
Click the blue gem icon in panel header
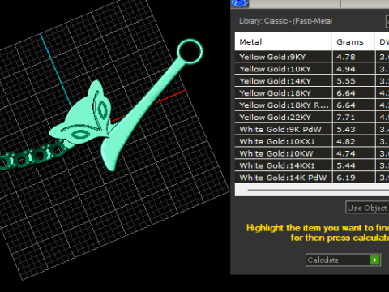tap(239, 3)
